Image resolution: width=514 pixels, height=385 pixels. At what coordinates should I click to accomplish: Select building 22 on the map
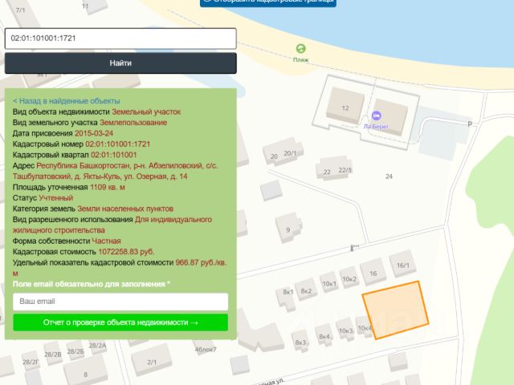[327, 172]
